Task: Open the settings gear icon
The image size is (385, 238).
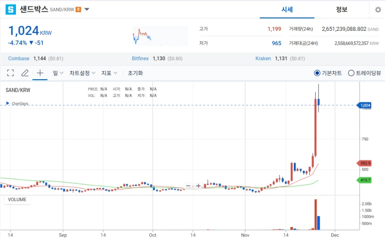Action: click(378, 9)
